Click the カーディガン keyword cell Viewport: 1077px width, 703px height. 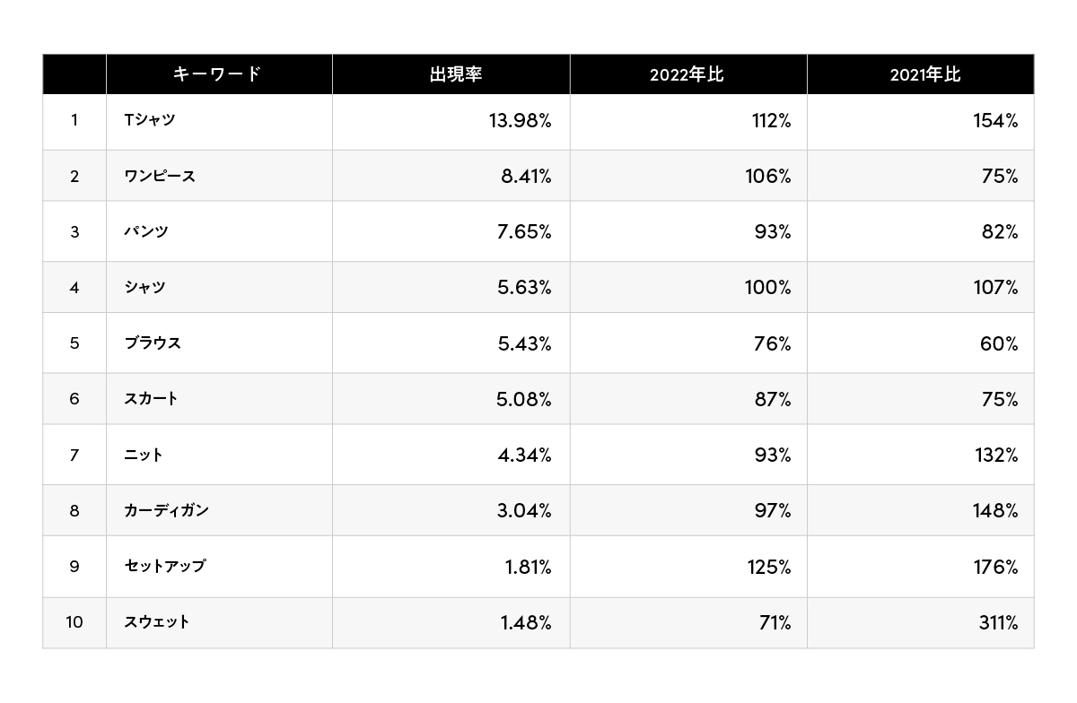pos(167,510)
